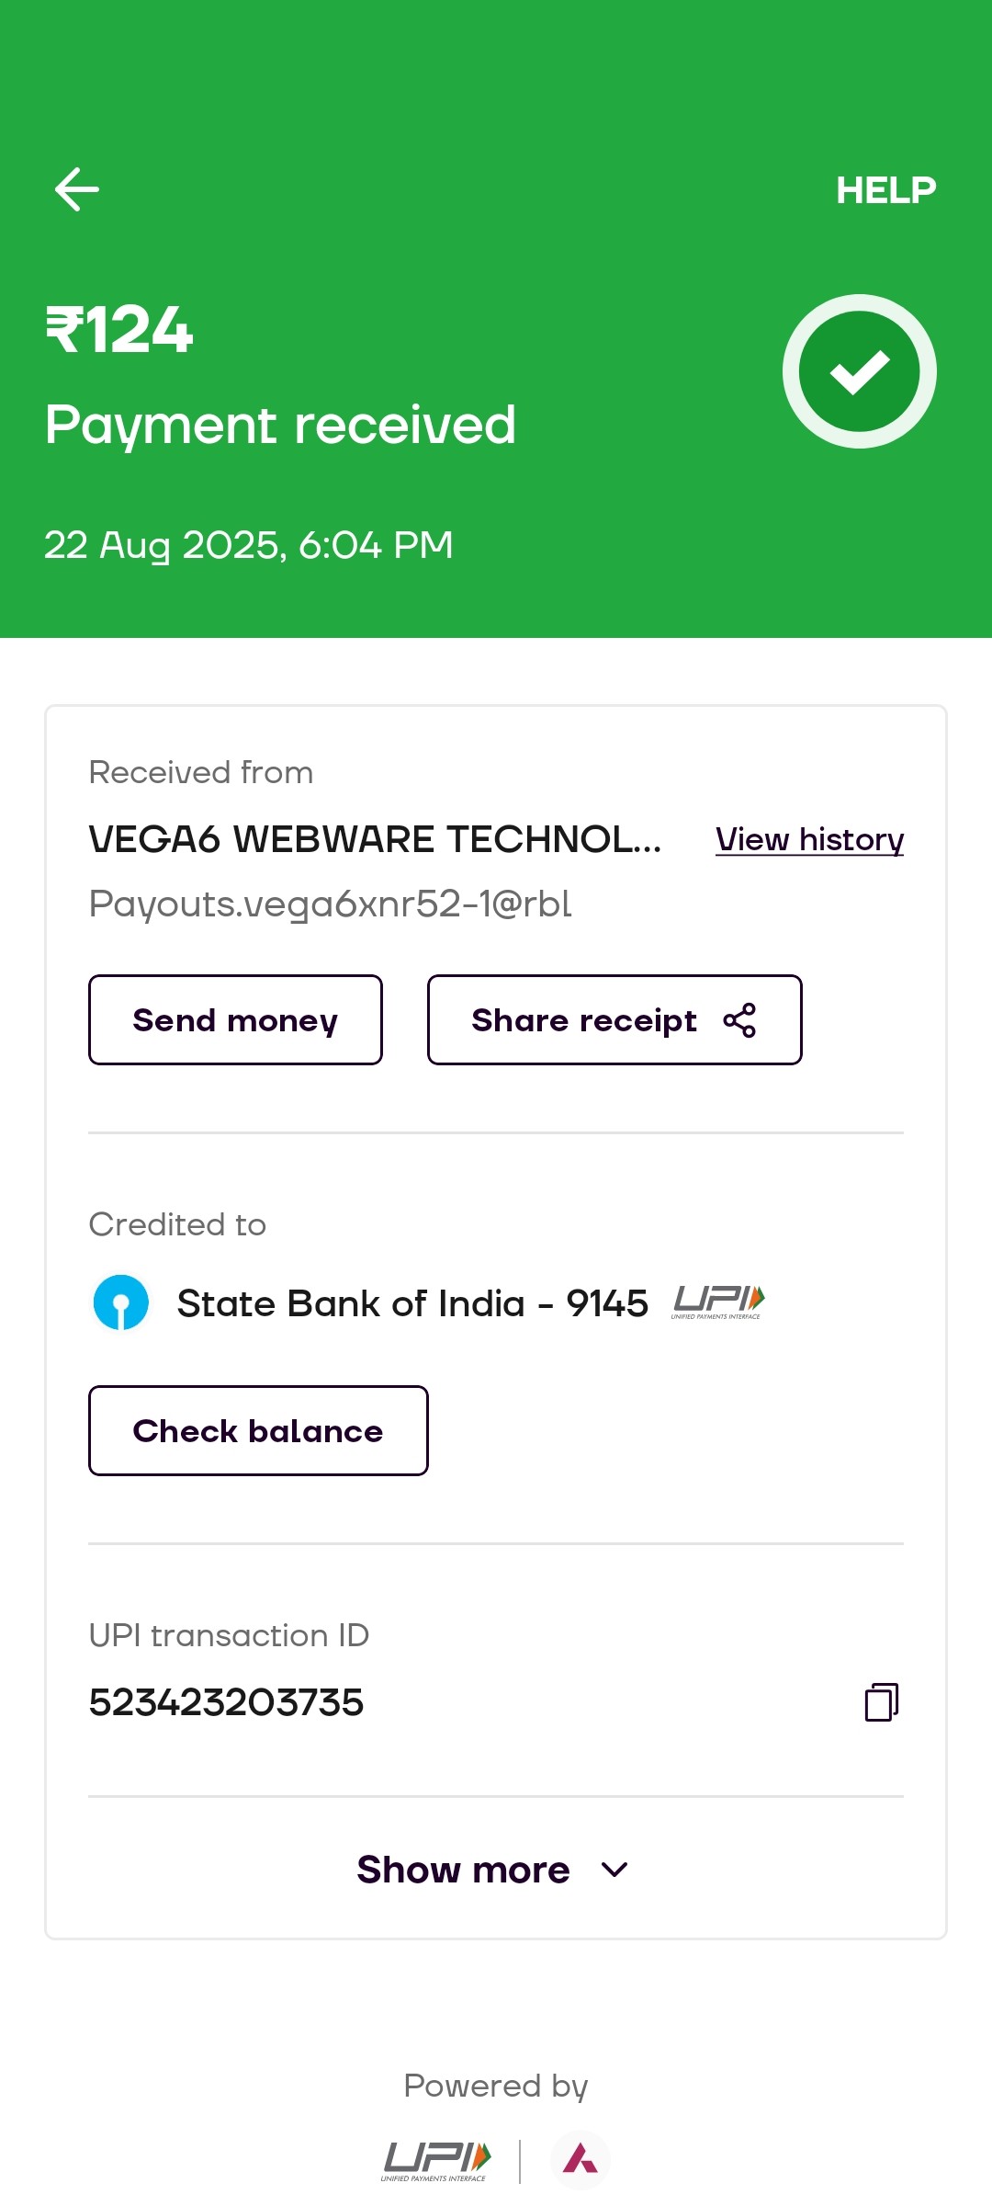Viewport: 992px width, 2206px height.
Task: Tap the Check balance button
Action: 258,1430
